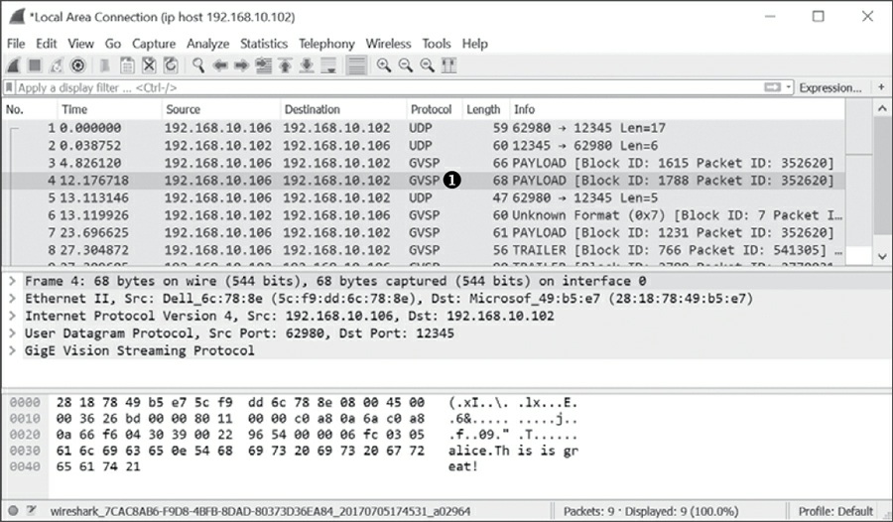
Task: Open capture options
Action: [x=78, y=65]
